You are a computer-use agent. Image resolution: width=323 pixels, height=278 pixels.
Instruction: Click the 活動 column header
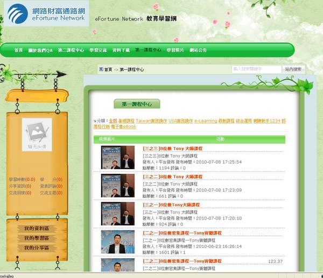220,139
